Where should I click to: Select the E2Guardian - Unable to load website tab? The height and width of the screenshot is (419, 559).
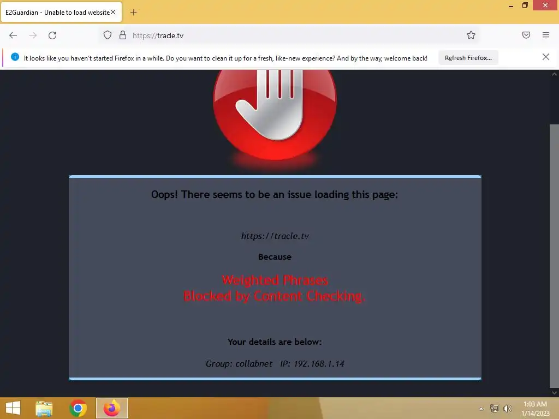click(61, 12)
